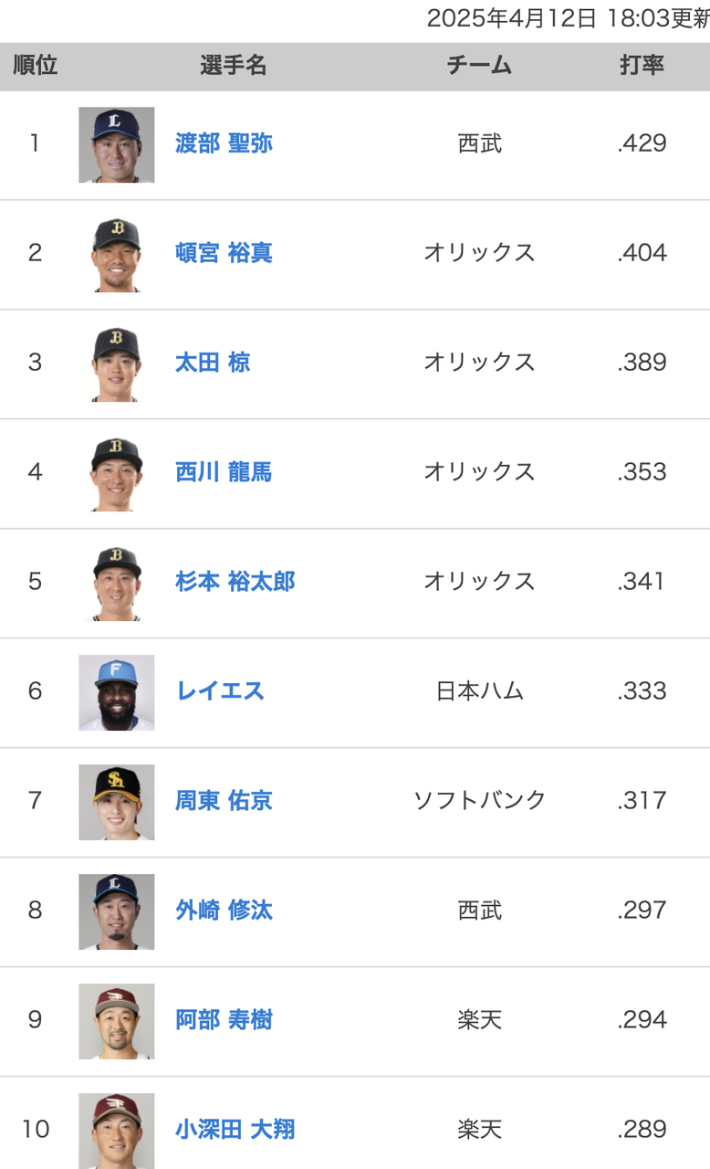Open player link 周東 佑京
710x1169 pixels.
click(224, 801)
